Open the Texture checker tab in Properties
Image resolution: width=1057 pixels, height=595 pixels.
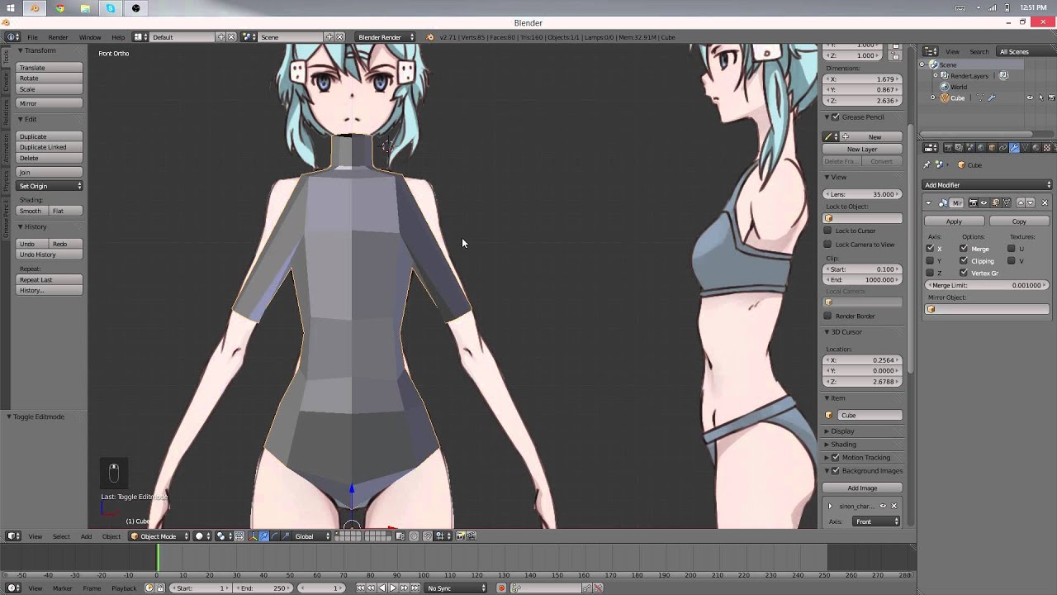click(x=1047, y=148)
